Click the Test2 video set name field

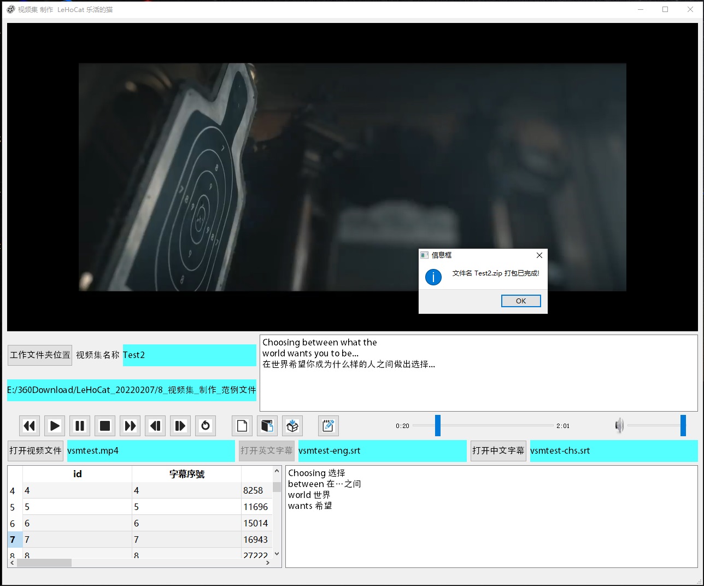[189, 355]
